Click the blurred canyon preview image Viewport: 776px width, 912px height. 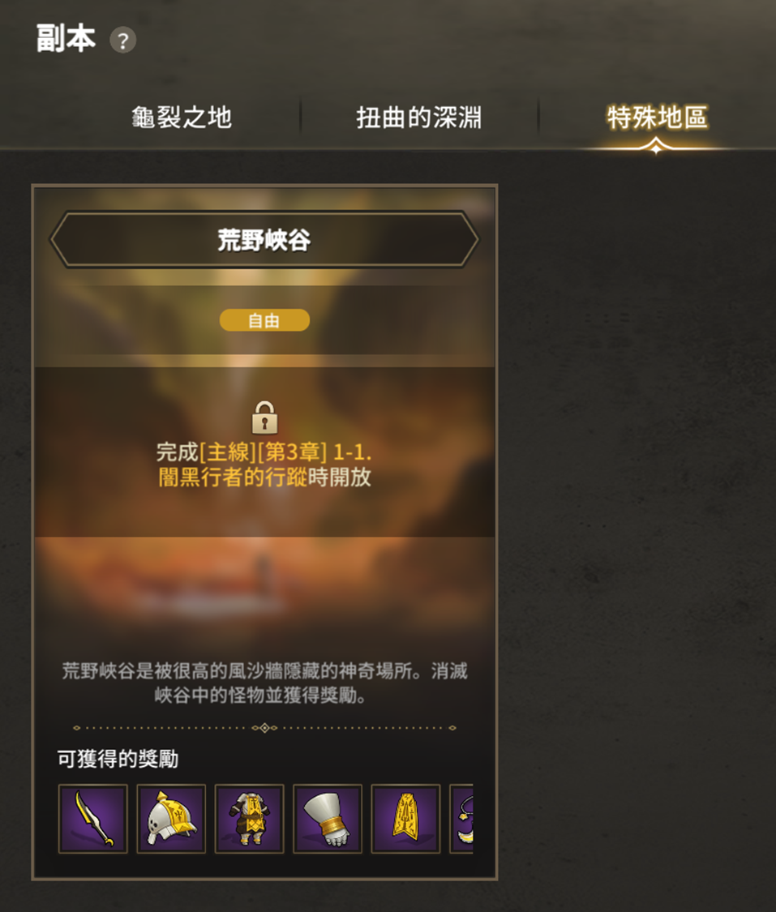264,588
